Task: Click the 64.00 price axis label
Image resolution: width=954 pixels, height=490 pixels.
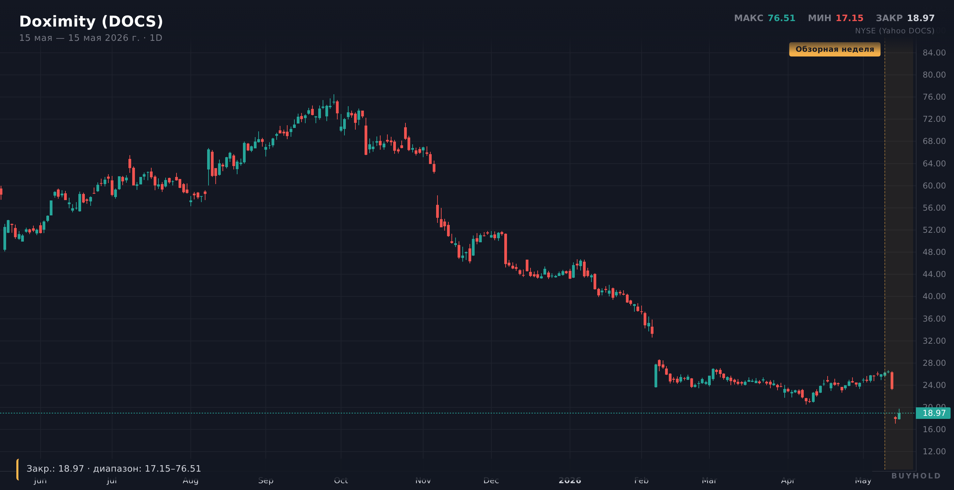Action: coord(934,163)
